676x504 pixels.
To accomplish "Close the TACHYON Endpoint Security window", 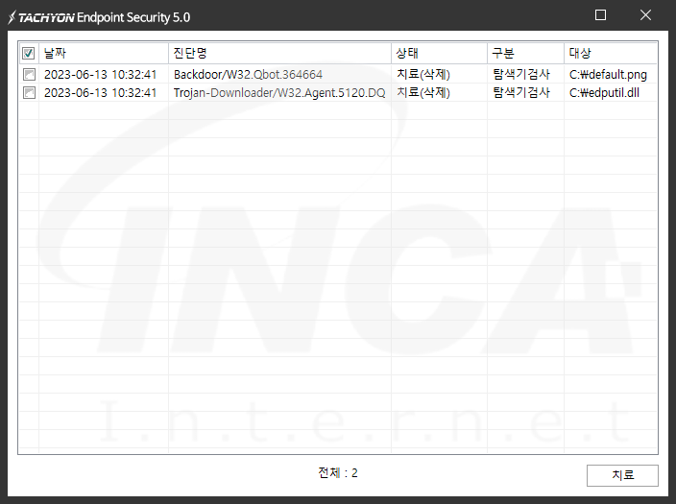I will pos(645,15).
